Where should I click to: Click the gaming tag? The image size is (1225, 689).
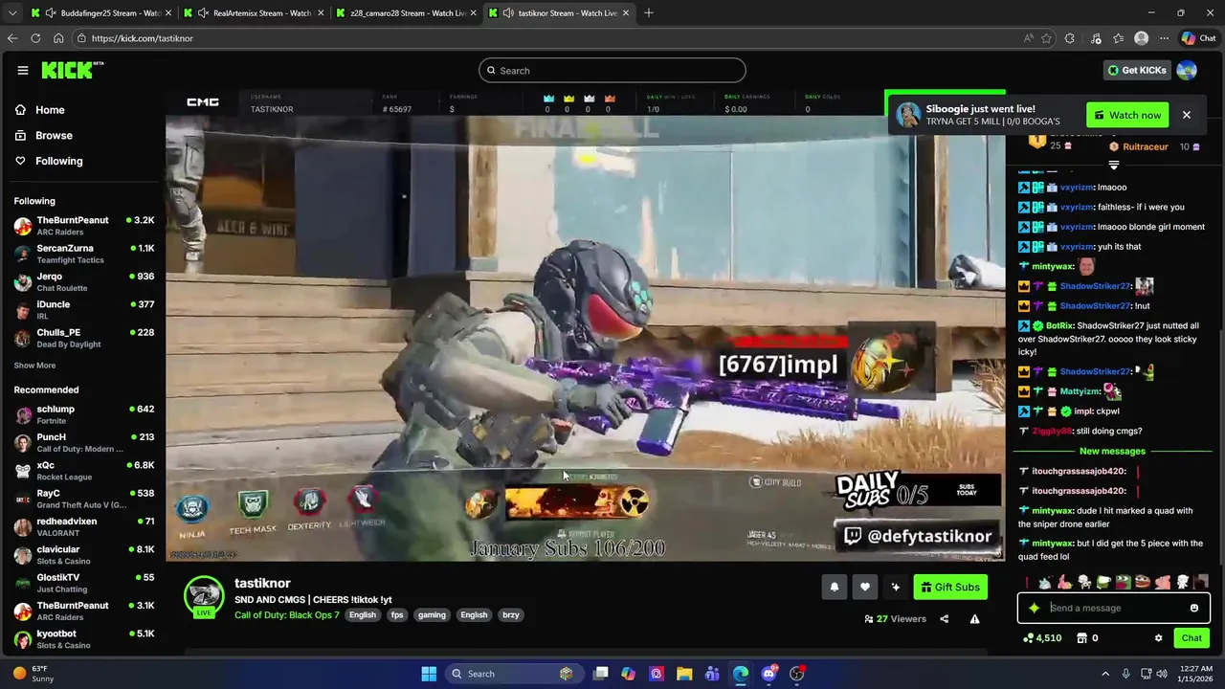point(432,615)
